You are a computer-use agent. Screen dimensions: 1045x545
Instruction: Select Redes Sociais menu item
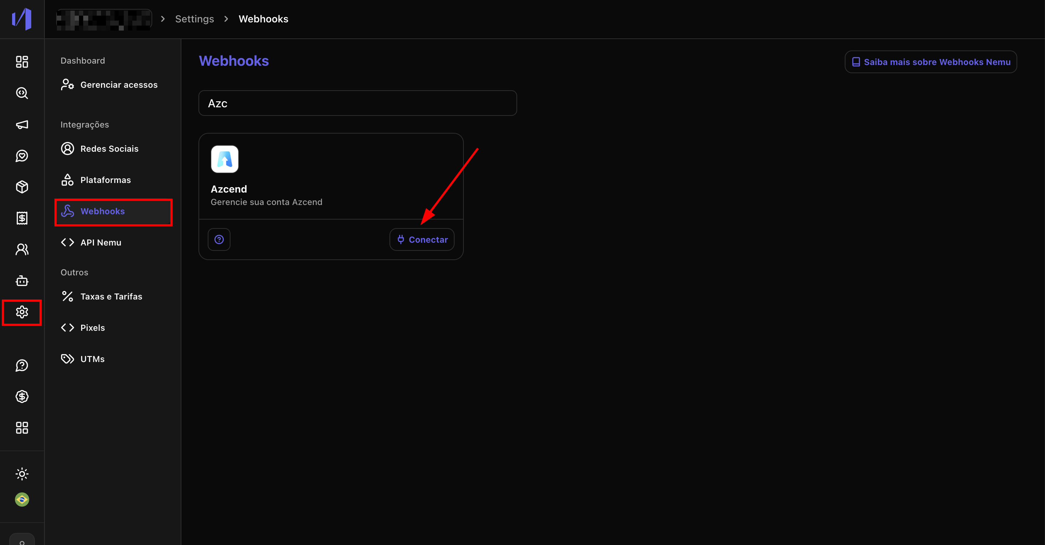pos(109,149)
